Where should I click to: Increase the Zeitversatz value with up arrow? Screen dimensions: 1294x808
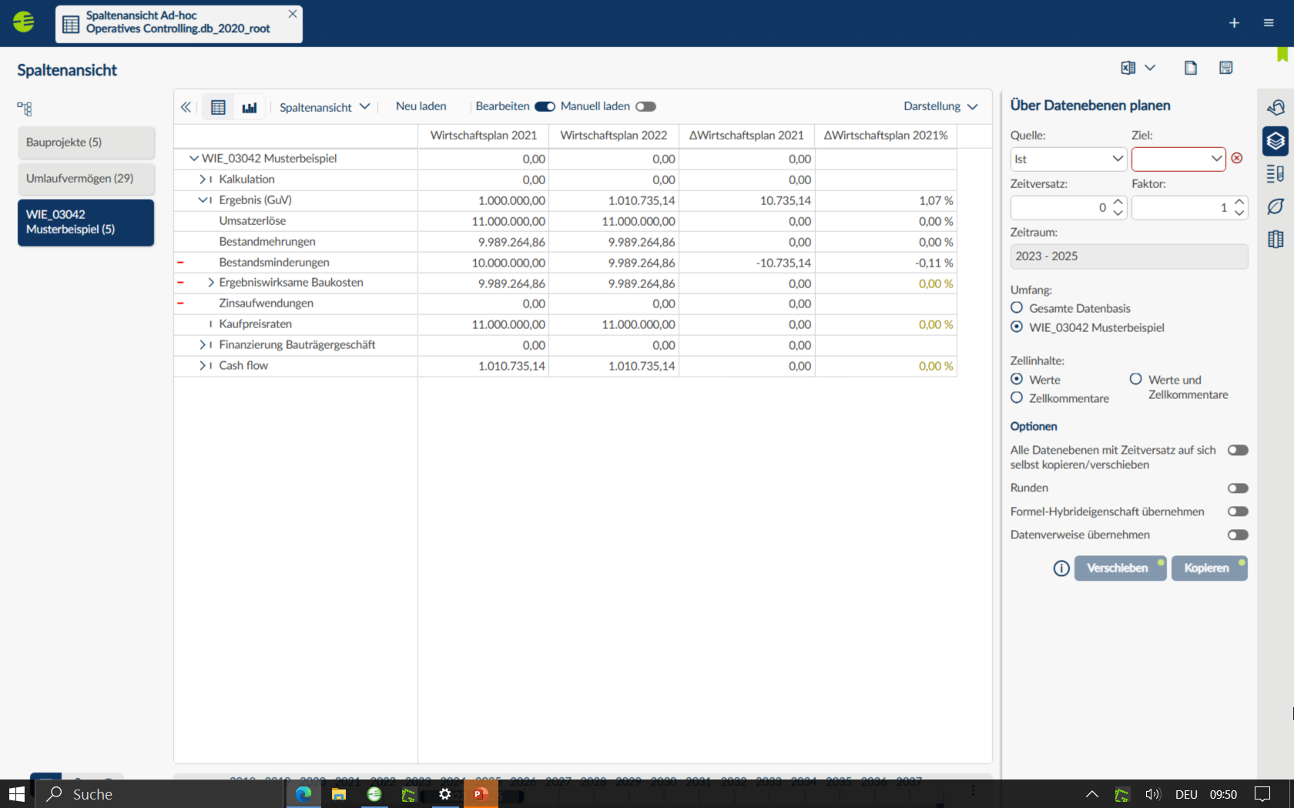tap(1118, 202)
